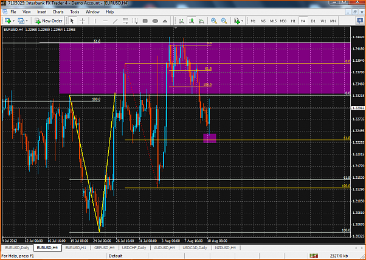Click the EURUSD,H4 quote header in chart
The height and width of the screenshot is (260, 366).
pos(39,30)
